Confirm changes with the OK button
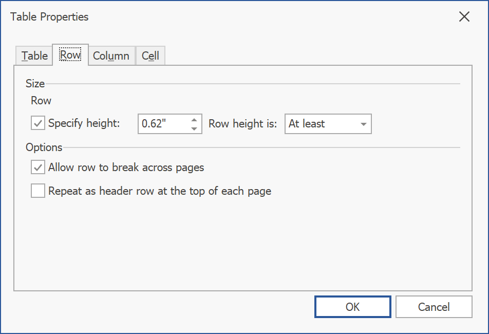Image resolution: width=489 pixels, height=334 pixels. point(352,307)
